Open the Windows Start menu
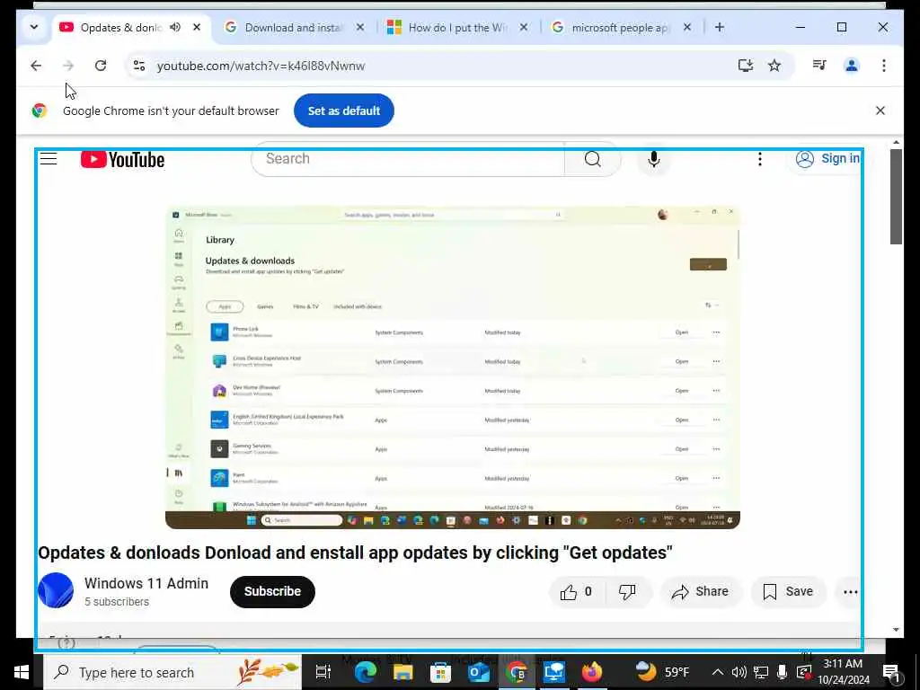The width and height of the screenshot is (920, 690). coord(22,672)
